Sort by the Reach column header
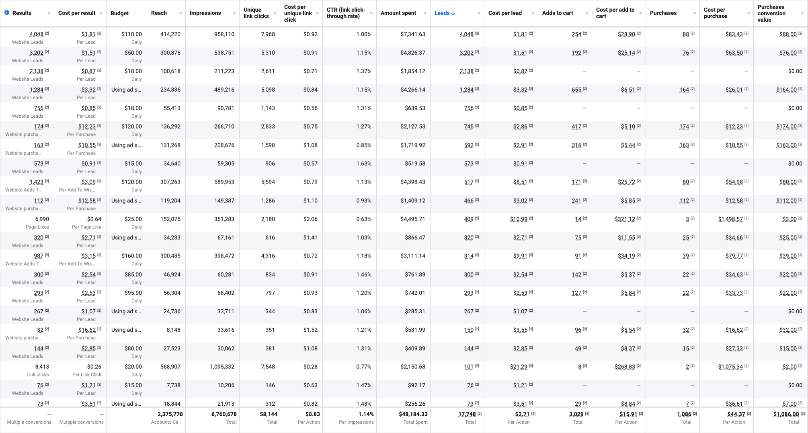 [x=159, y=13]
